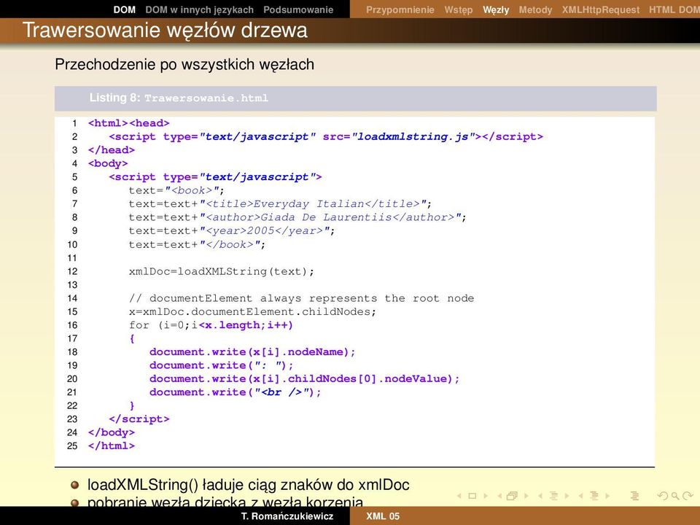Jump to XMLHttpRequest subsection
This screenshot has height=525, width=700.
[600, 9]
